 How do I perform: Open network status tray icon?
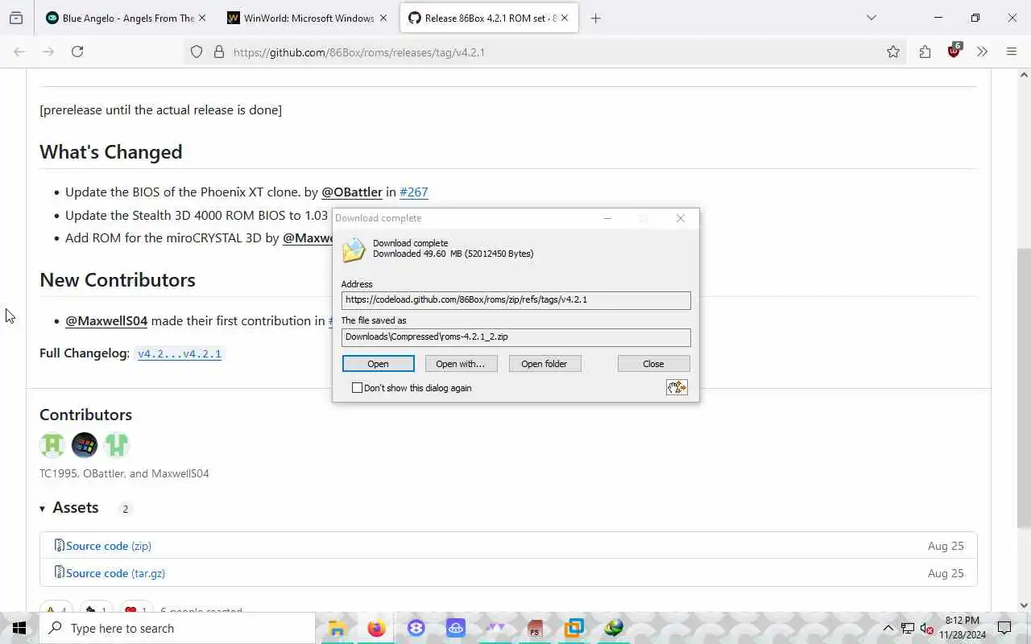908,628
